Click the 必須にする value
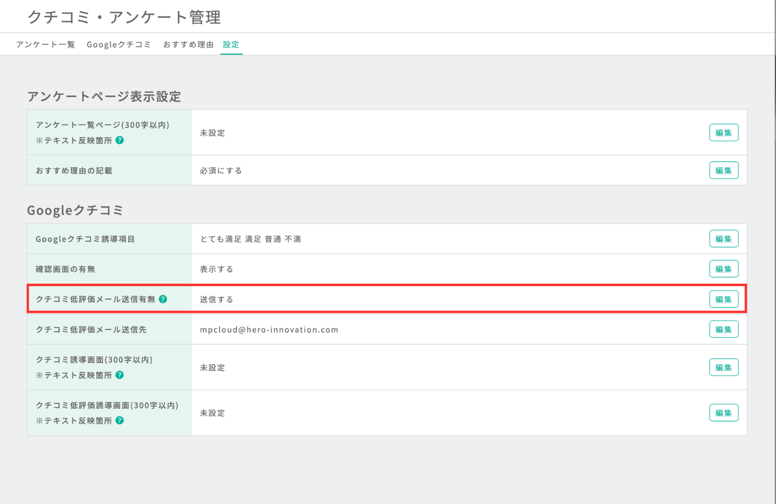776x504 pixels. [221, 170]
